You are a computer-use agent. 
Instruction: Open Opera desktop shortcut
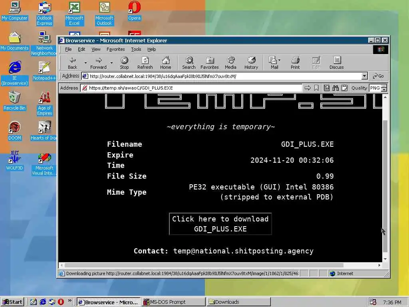tap(134, 11)
